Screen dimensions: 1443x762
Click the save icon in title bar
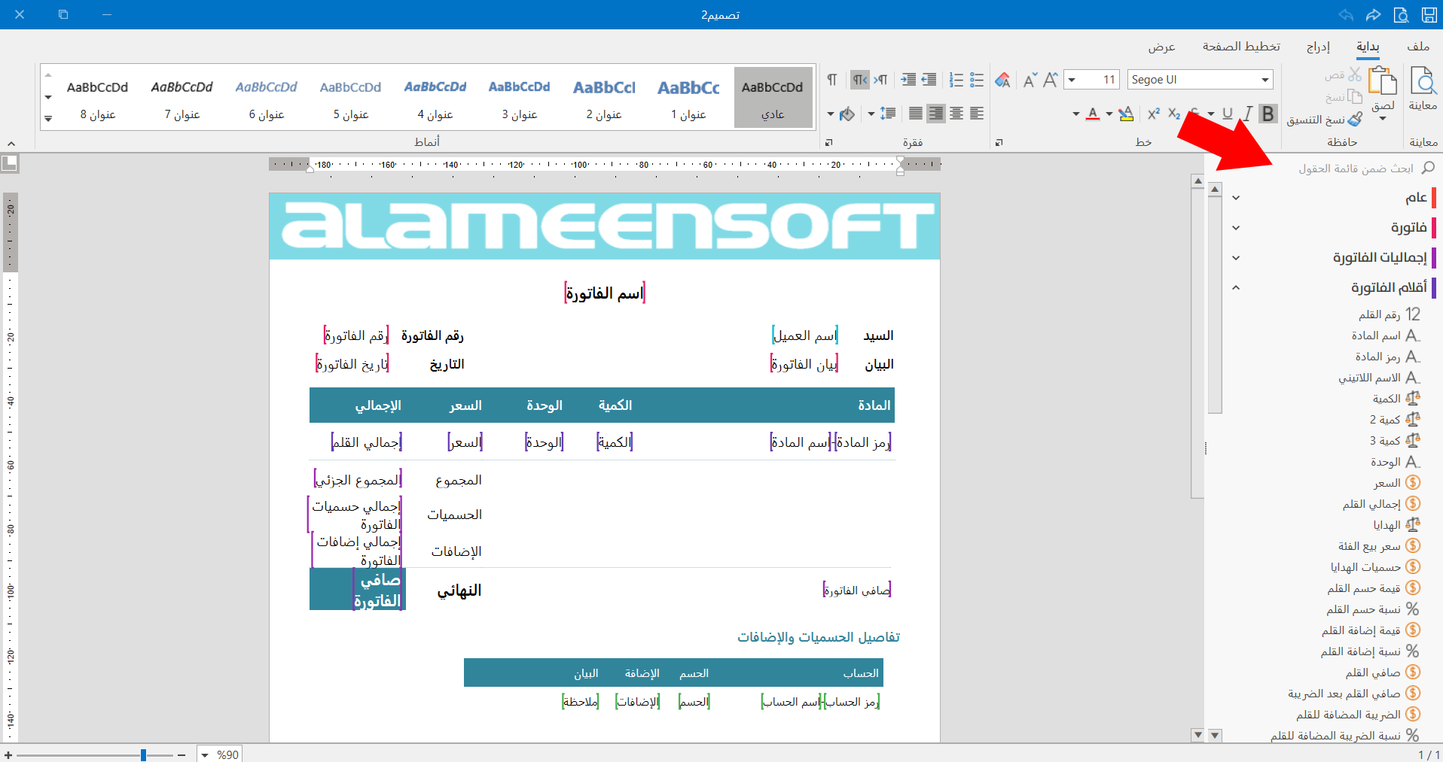[1429, 14]
